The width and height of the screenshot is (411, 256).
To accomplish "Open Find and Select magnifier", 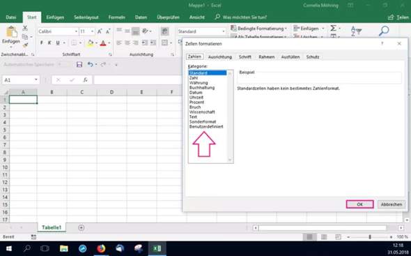I will [x=384, y=31].
